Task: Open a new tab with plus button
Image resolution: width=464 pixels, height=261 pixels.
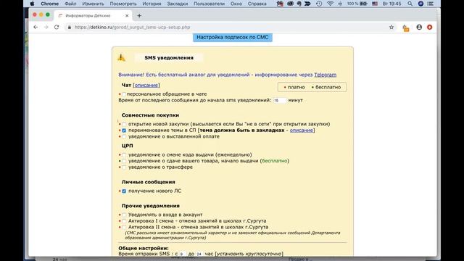Action: click(x=139, y=16)
